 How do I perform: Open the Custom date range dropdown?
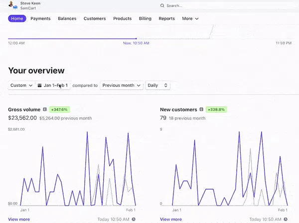[22, 85]
